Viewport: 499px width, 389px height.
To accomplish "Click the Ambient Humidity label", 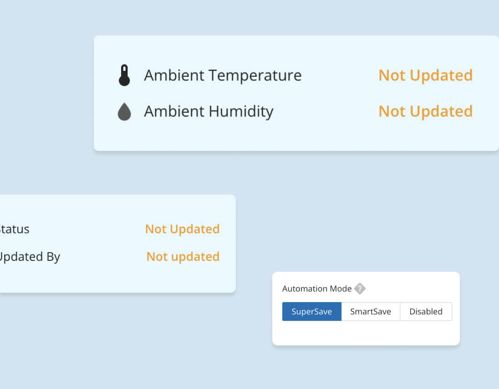I will tap(209, 112).
